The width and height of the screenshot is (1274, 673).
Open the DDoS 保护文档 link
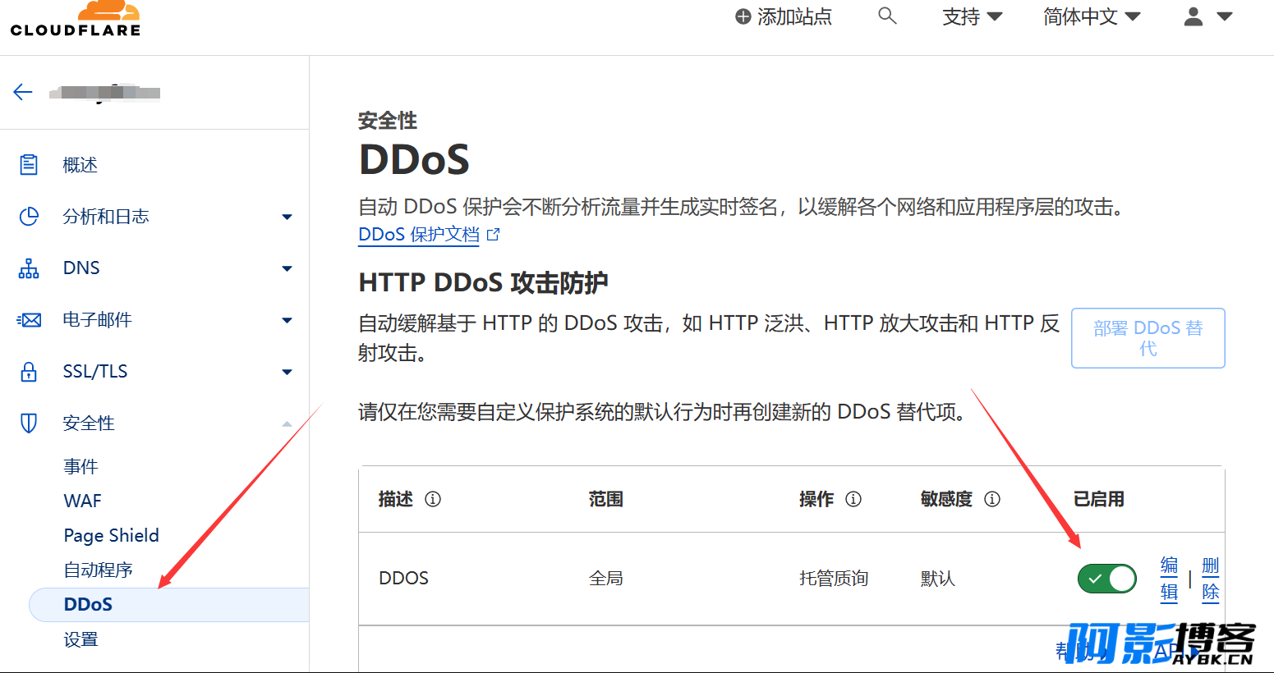point(419,235)
